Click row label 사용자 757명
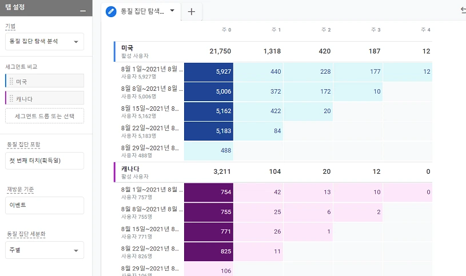The width and height of the screenshot is (466, 276). tap(137, 197)
